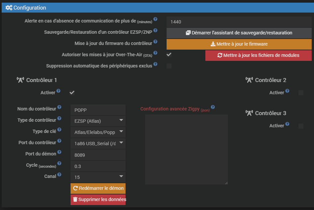
Task: Enable Suppression automatique des périphériques exclus
Action: (169, 66)
